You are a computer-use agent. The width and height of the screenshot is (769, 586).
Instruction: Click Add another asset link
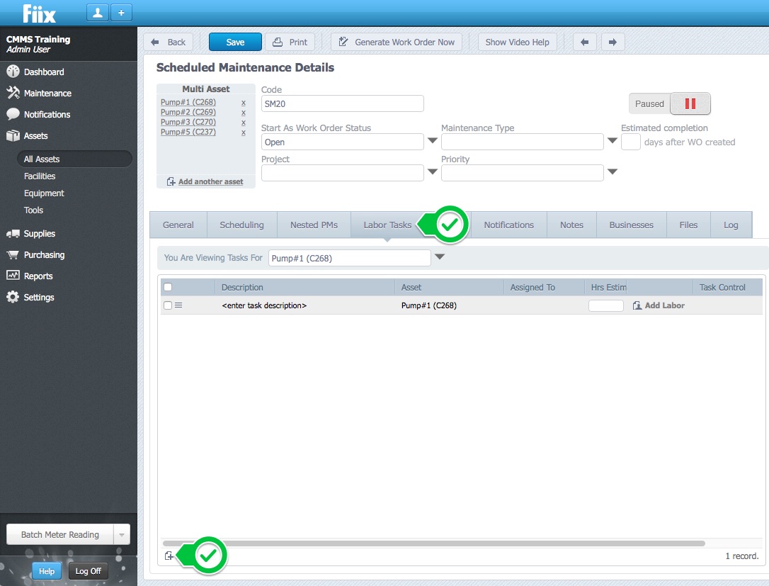(x=210, y=181)
